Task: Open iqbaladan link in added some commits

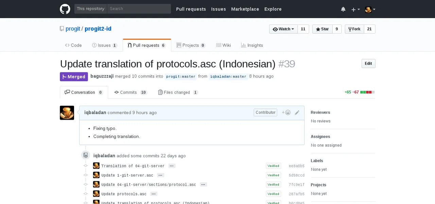Action: tap(104, 156)
